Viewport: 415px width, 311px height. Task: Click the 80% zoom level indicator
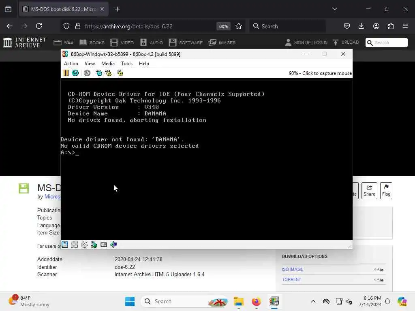click(223, 26)
